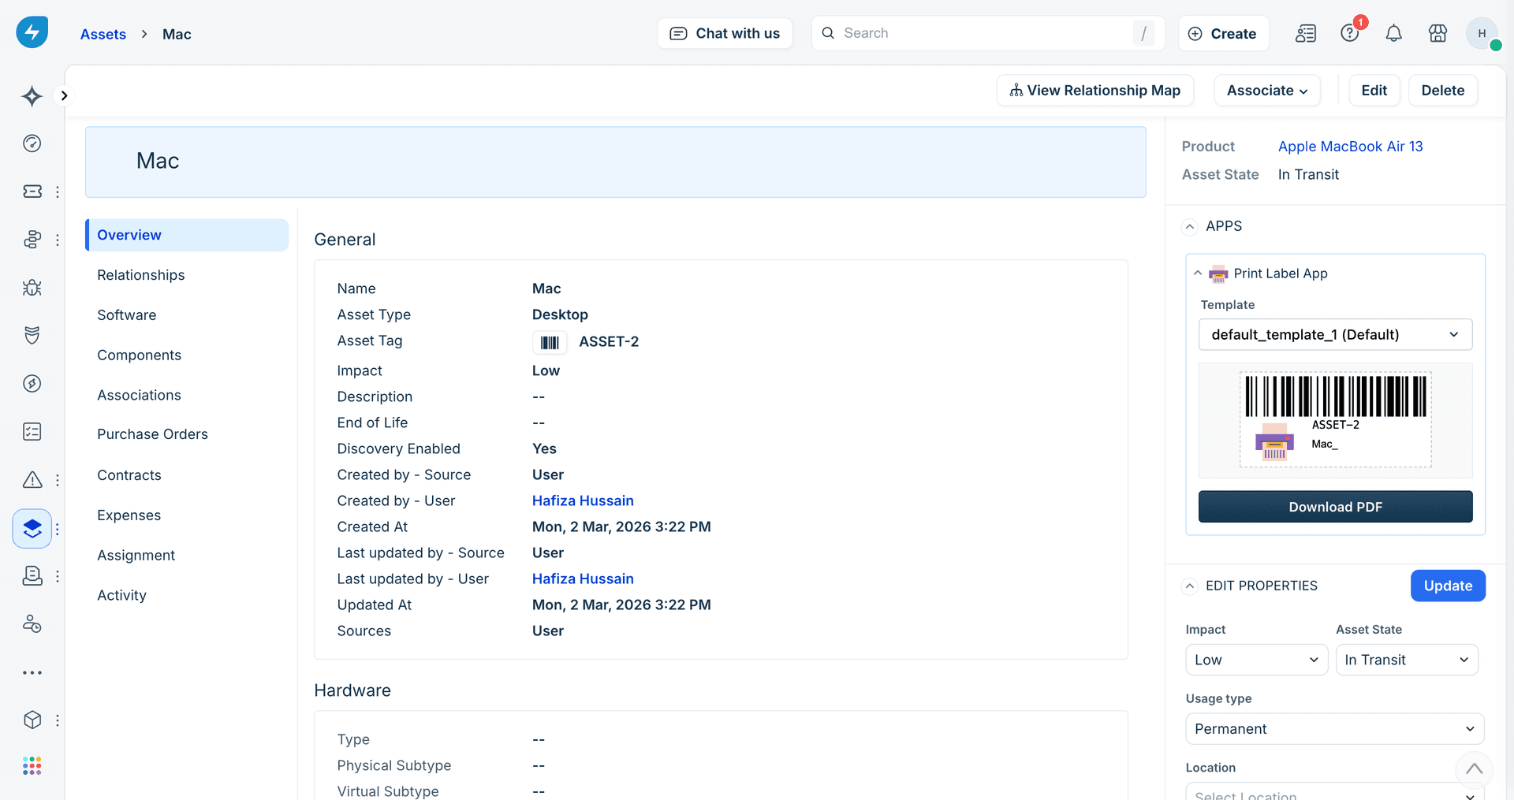Open the Releases shield icon in sidebar
The image size is (1514, 800).
coord(32,336)
